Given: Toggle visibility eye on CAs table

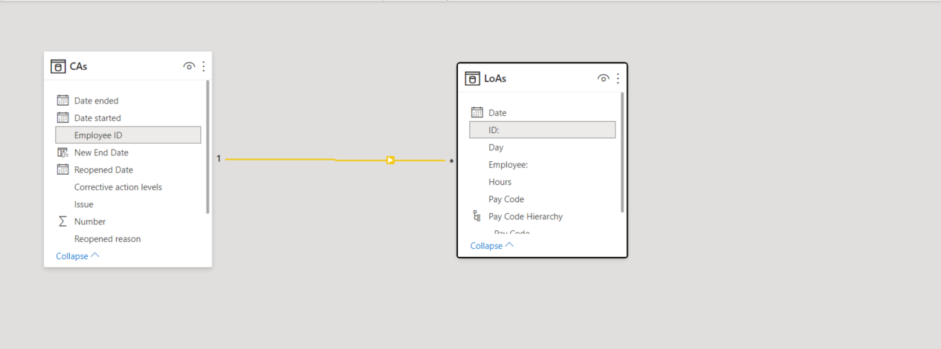Looking at the screenshot, I should click(x=189, y=66).
